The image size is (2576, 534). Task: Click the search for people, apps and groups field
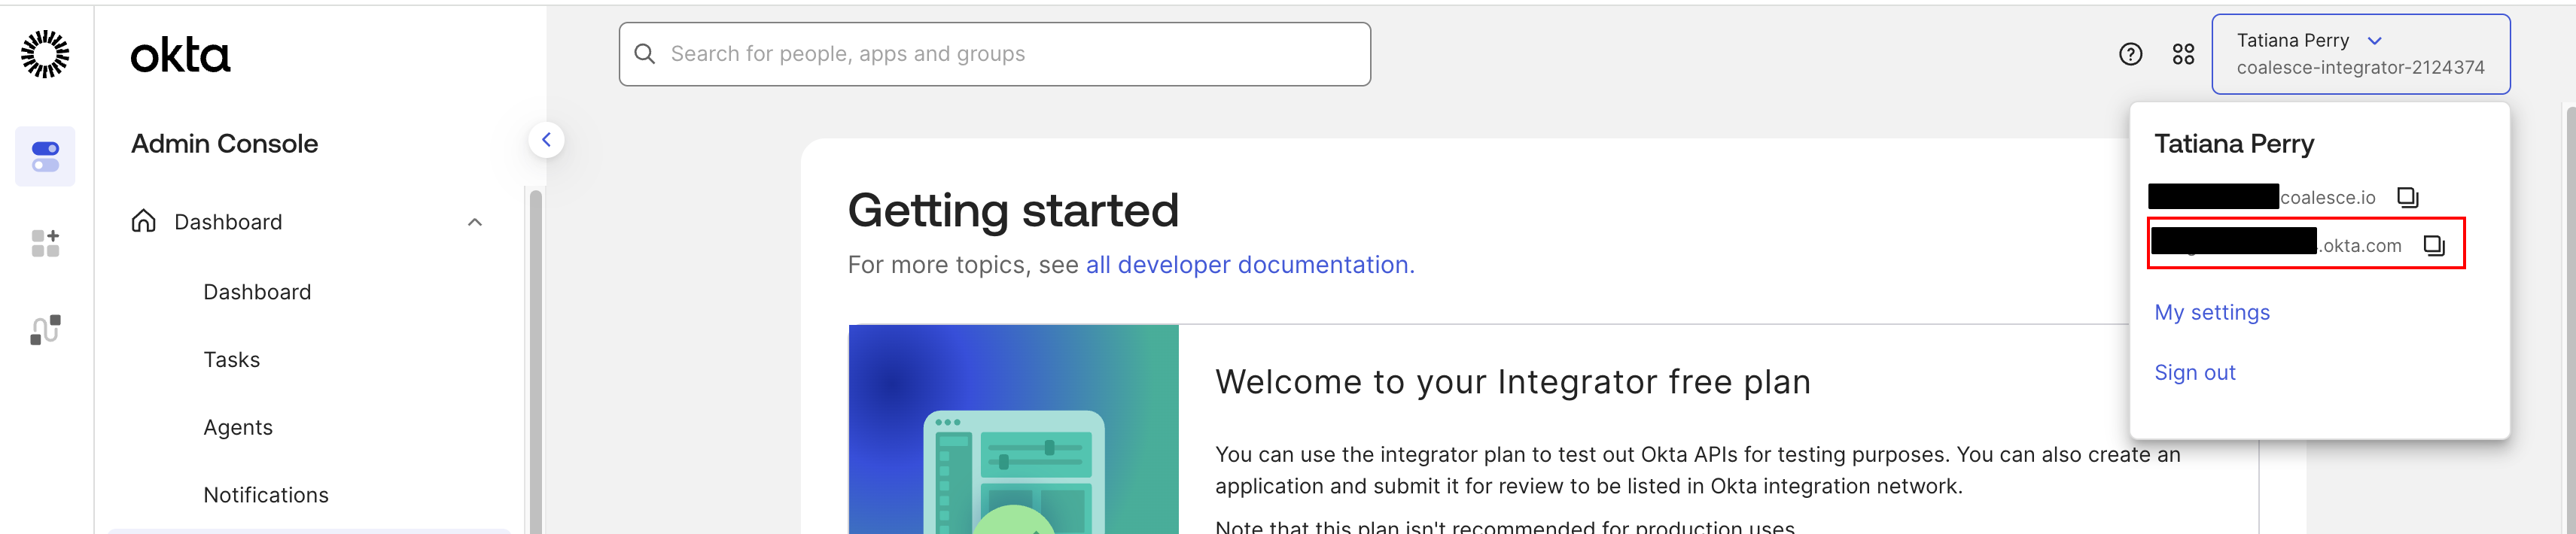[994, 54]
